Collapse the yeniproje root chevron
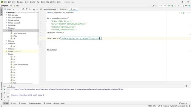 point(4,12)
